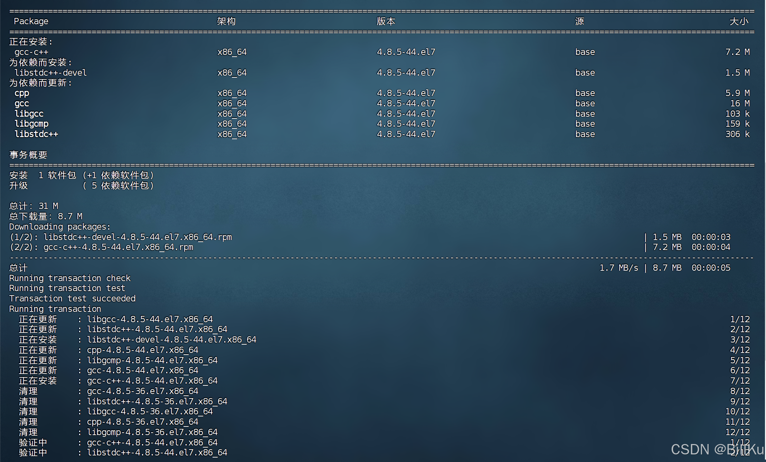Click 'Transaction test succeeded' line

pos(72,299)
